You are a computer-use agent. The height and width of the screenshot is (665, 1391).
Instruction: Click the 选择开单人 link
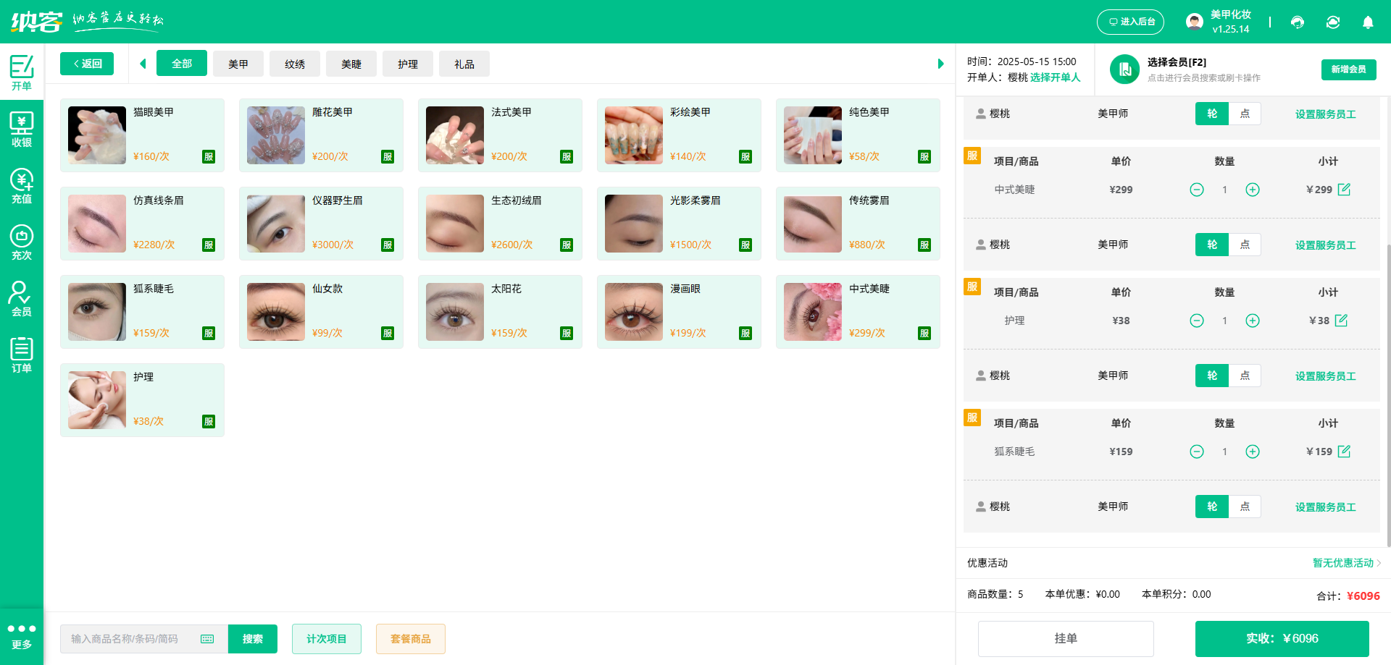click(x=1055, y=77)
